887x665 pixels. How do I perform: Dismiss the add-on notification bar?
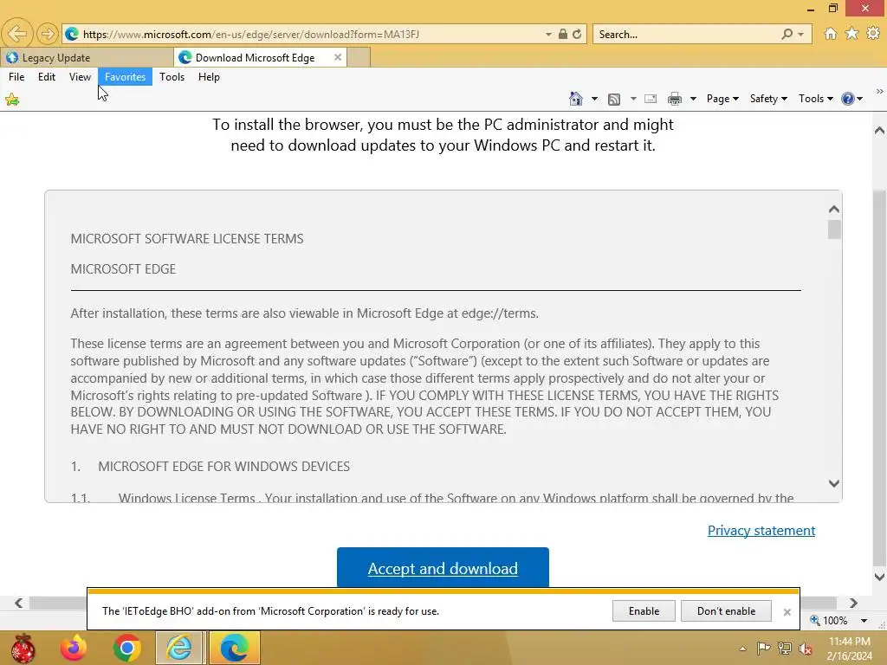click(x=787, y=612)
